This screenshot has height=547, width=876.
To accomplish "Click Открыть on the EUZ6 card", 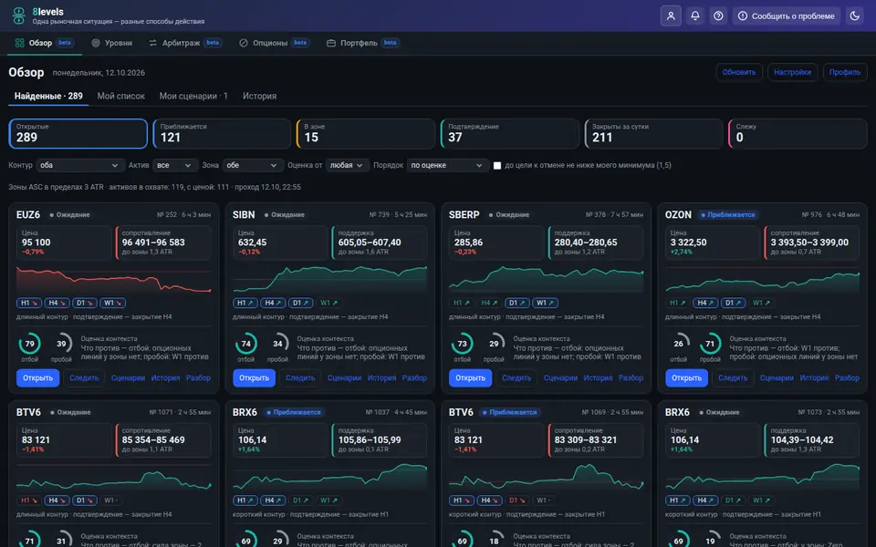I will 37,377.
